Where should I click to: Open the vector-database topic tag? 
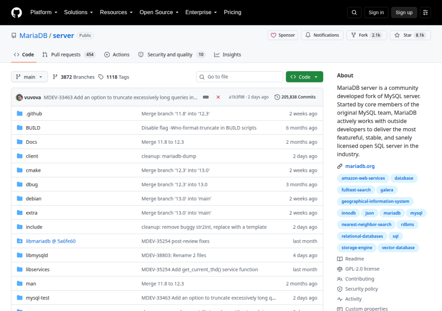398,248
